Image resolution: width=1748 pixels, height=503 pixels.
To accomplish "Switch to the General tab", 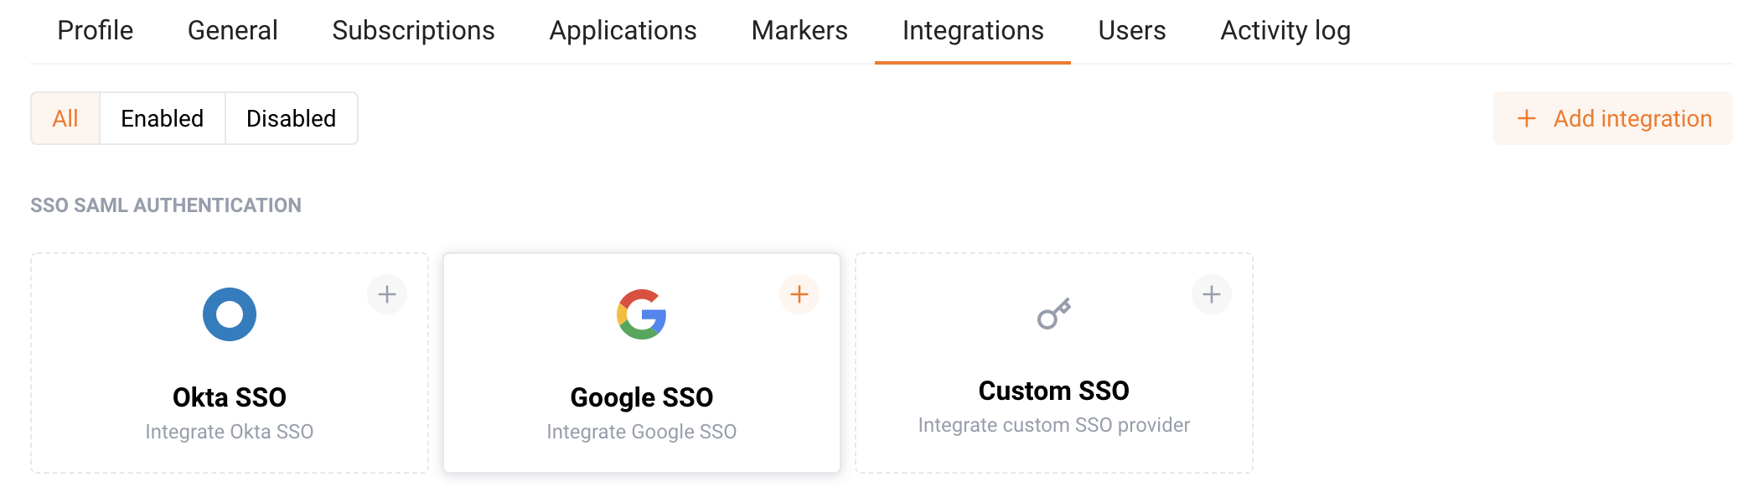I will click(233, 31).
